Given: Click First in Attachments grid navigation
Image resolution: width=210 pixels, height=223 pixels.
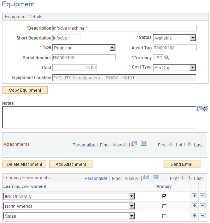Looking at the screenshot, I should 162,145.
